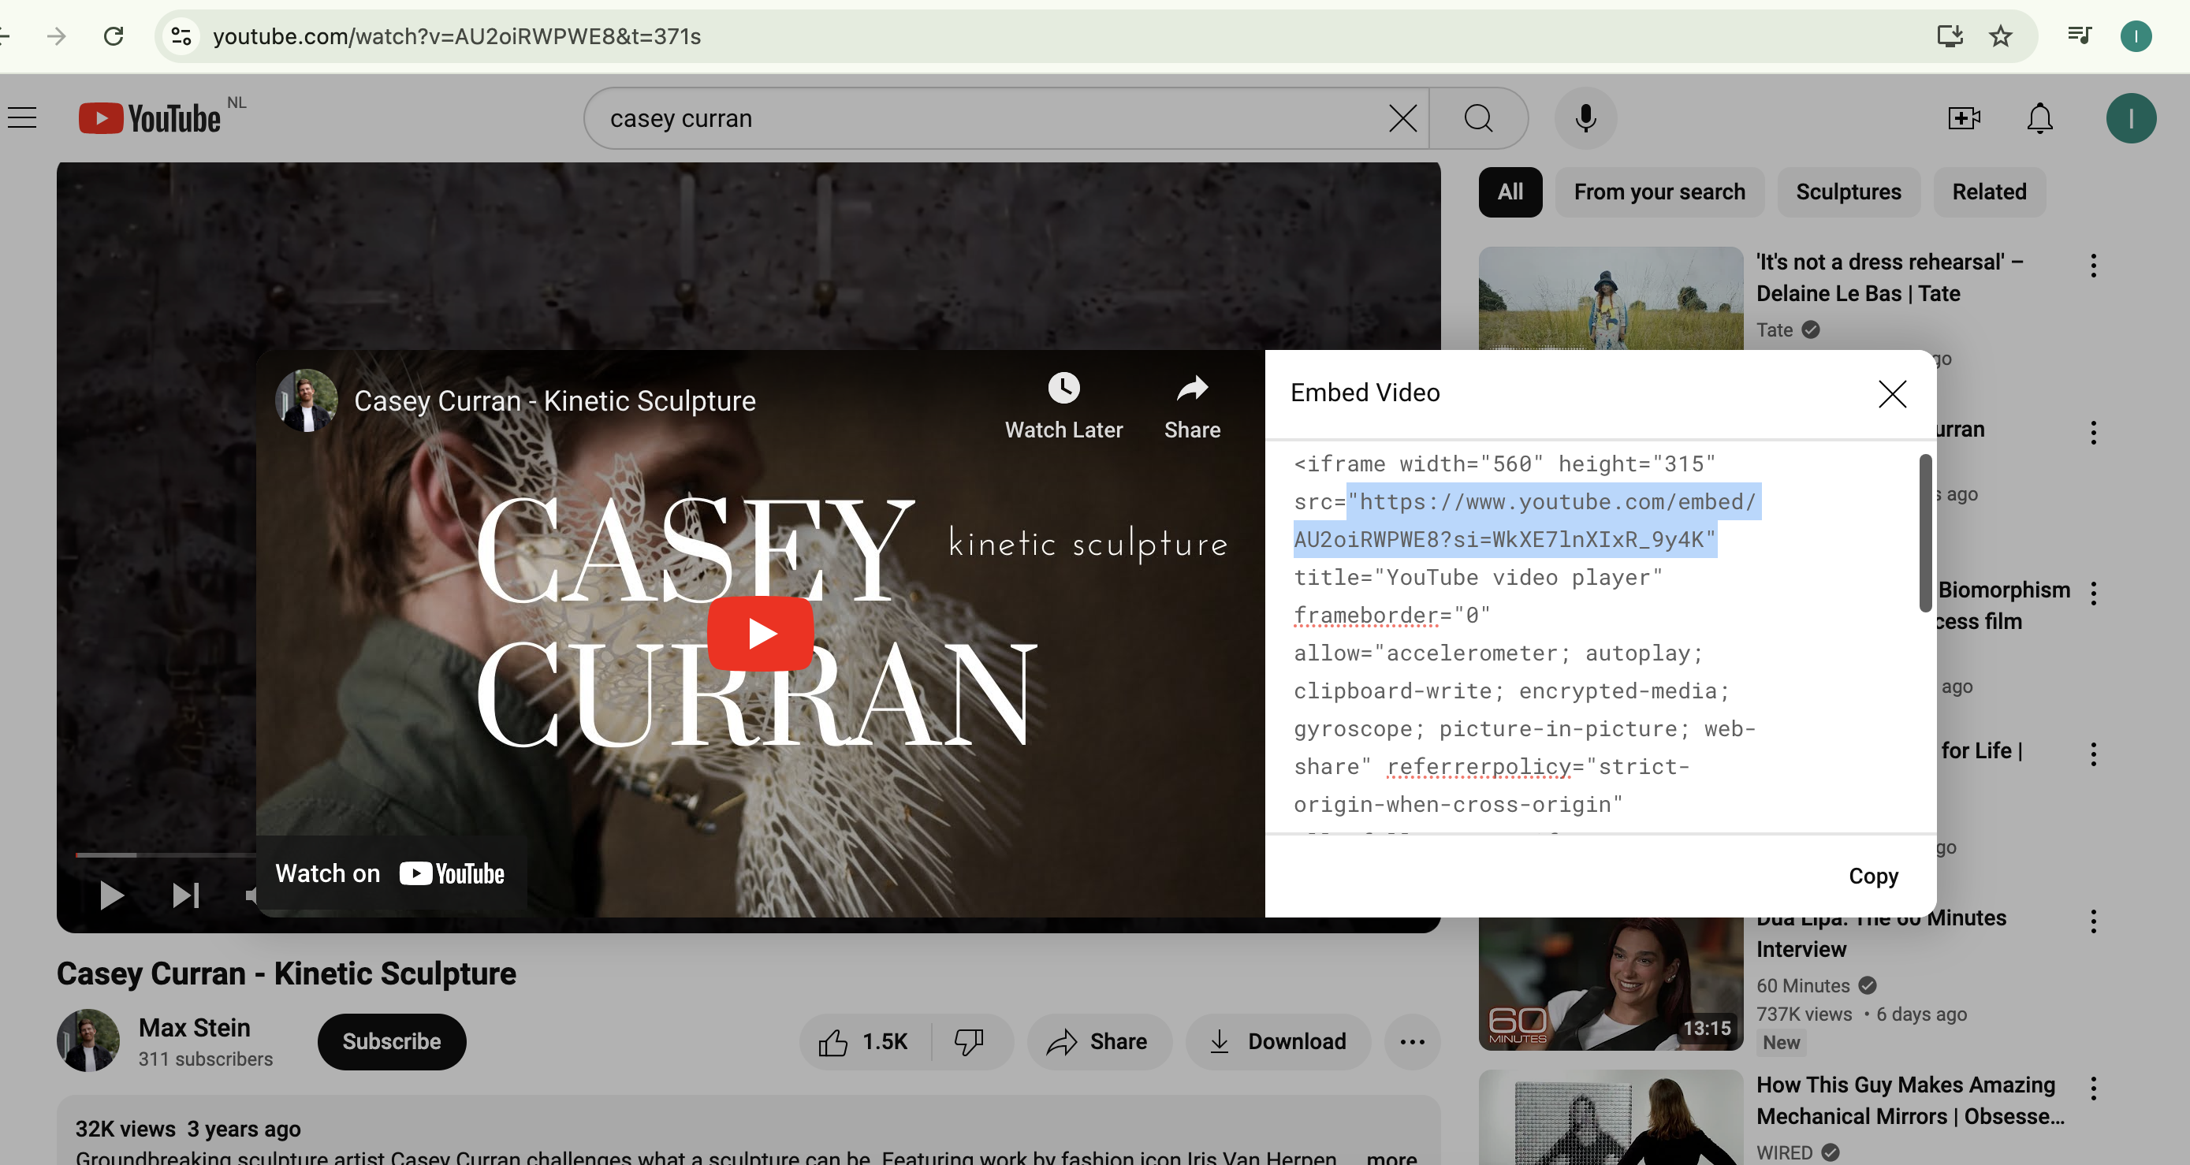Click Tate channel name

tap(1775, 329)
